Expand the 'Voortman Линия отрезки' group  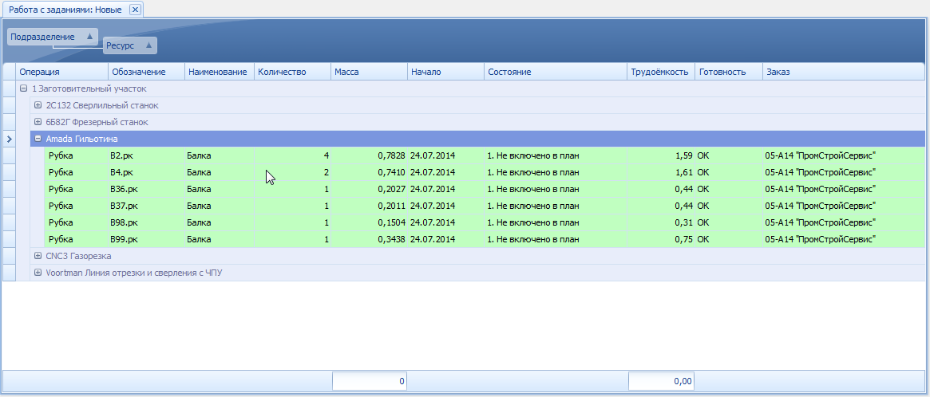click(38, 273)
